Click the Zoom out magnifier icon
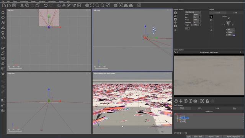Image resolution: width=245 pixels, height=138 pixels. click(102, 5)
